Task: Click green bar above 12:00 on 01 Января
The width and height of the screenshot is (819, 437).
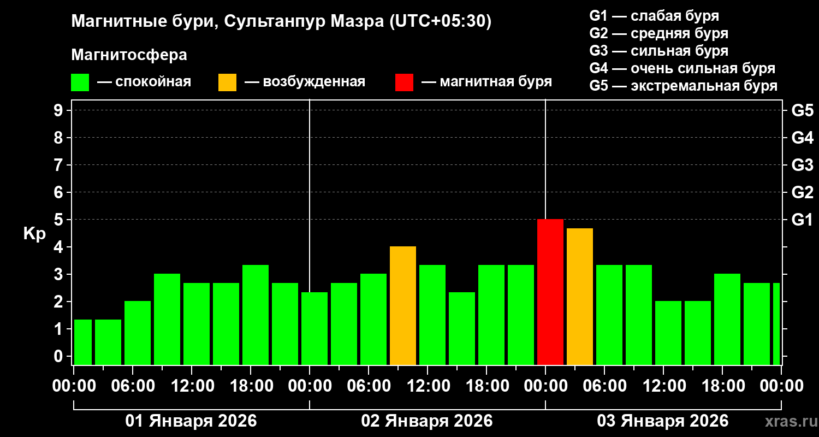Action: pos(197,324)
